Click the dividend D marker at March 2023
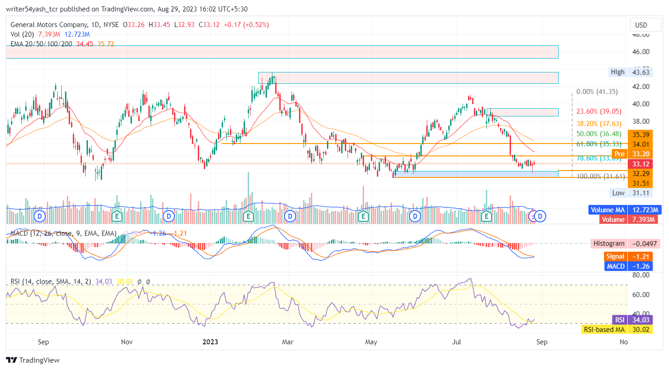669x370 pixels. (290, 215)
